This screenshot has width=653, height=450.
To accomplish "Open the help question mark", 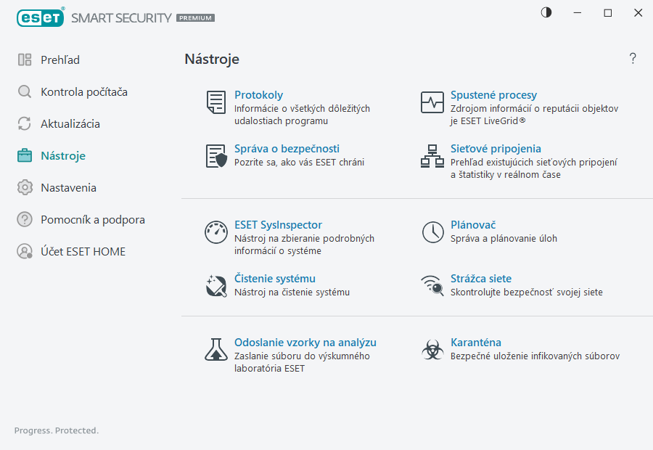I will tap(633, 59).
